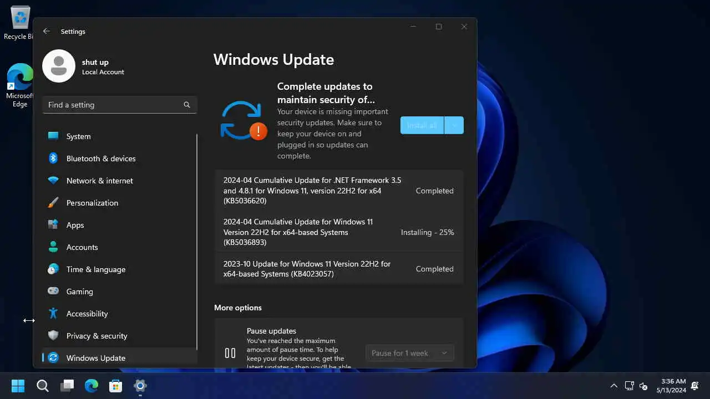Click the Windows Update sync icon in sidebar
Screen dimensions: 710x399
(x=53, y=357)
